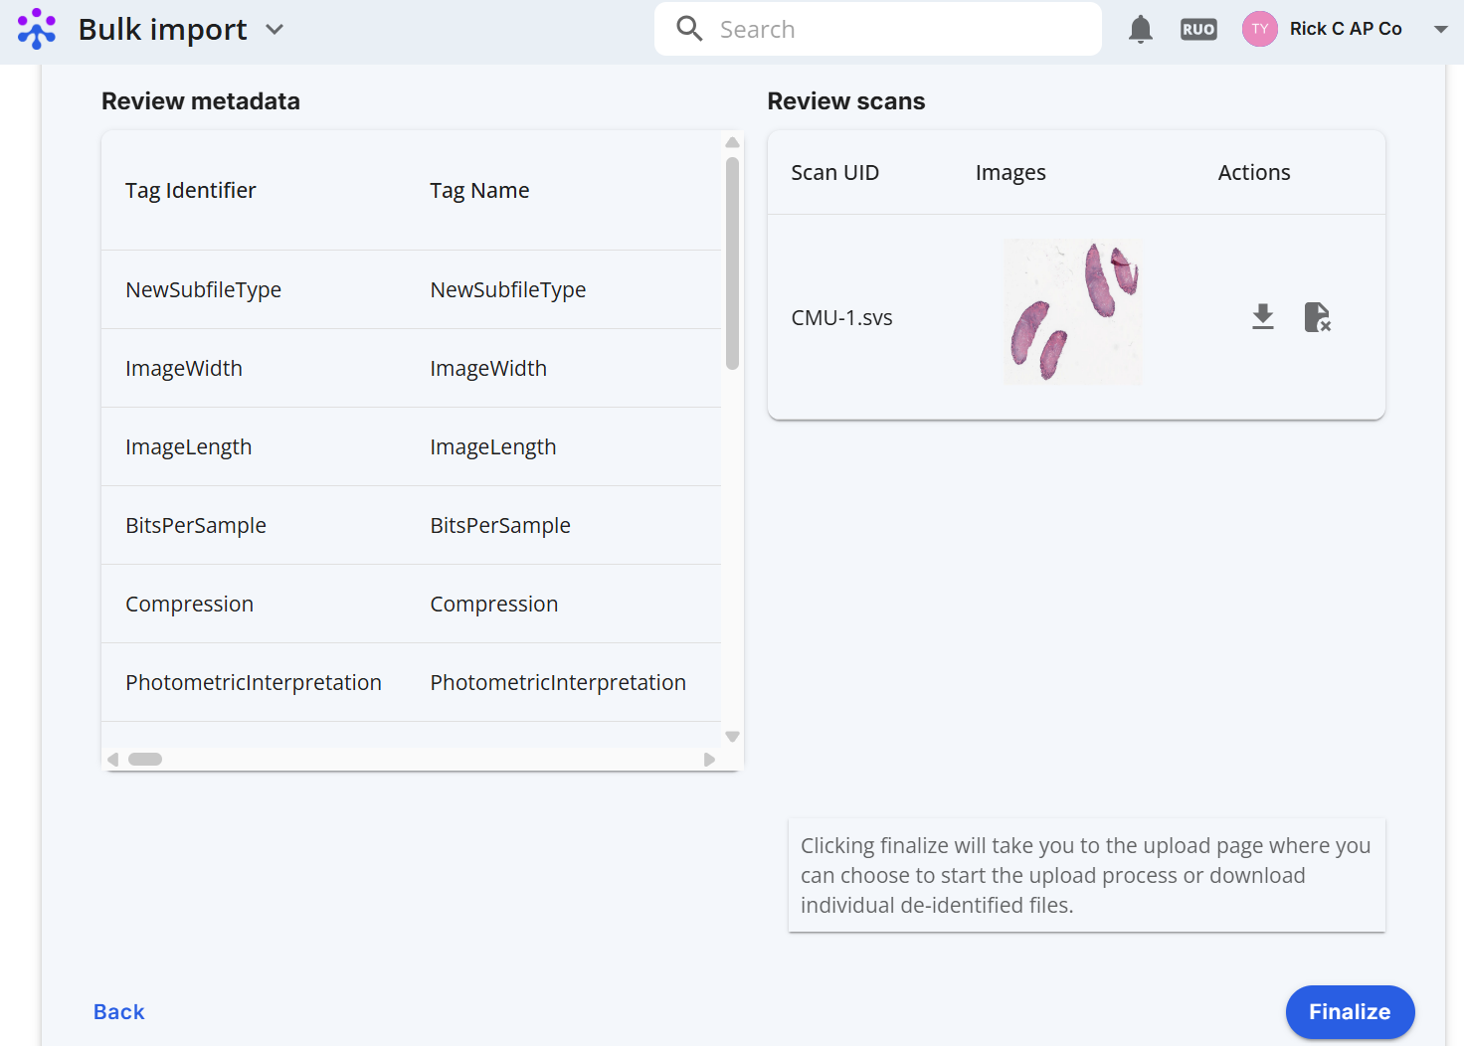
Task: Click horizontal scrollbar left arrow
Action: pos(113,760)
